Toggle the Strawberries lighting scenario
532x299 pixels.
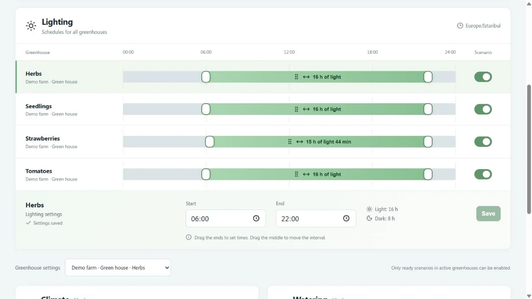point(483,142)
